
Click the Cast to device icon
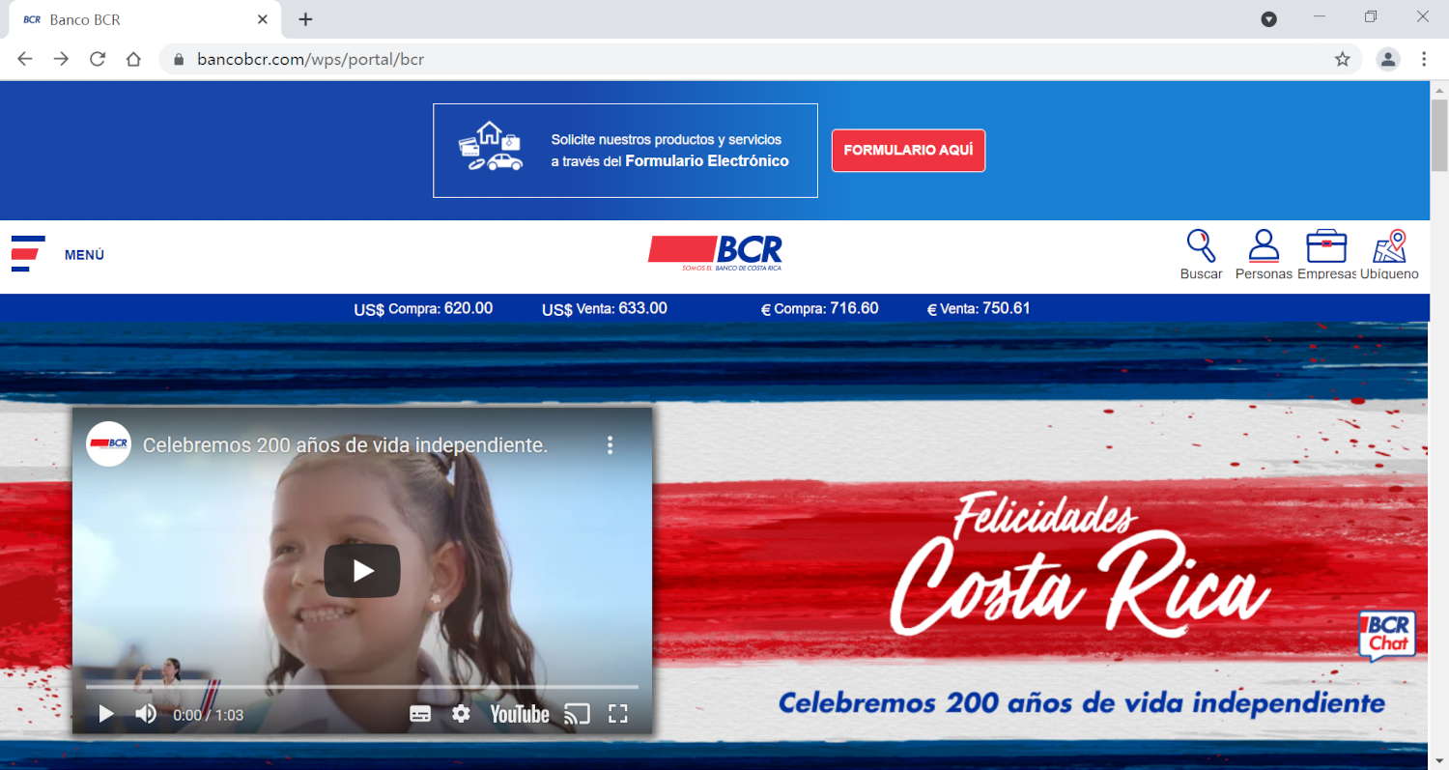[x=577, y=714]
